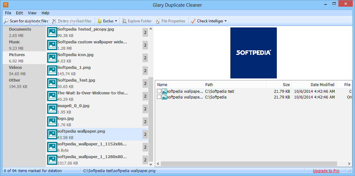This screenshot has height=176, width=355.
Task: Check the box for file in C:\Softpedia
Action: [x=159, y=97]
